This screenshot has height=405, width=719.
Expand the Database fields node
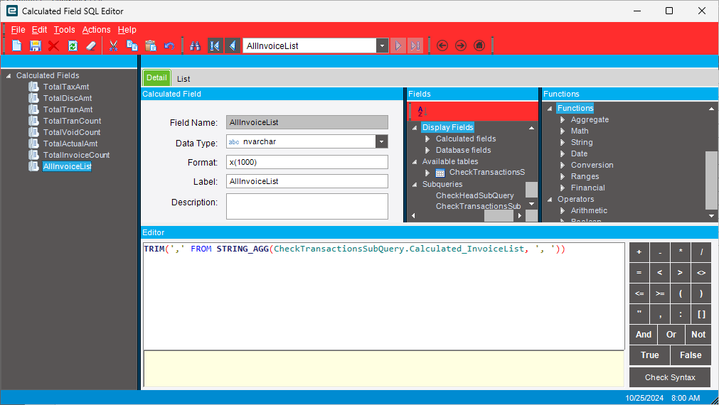coord(427,150)
